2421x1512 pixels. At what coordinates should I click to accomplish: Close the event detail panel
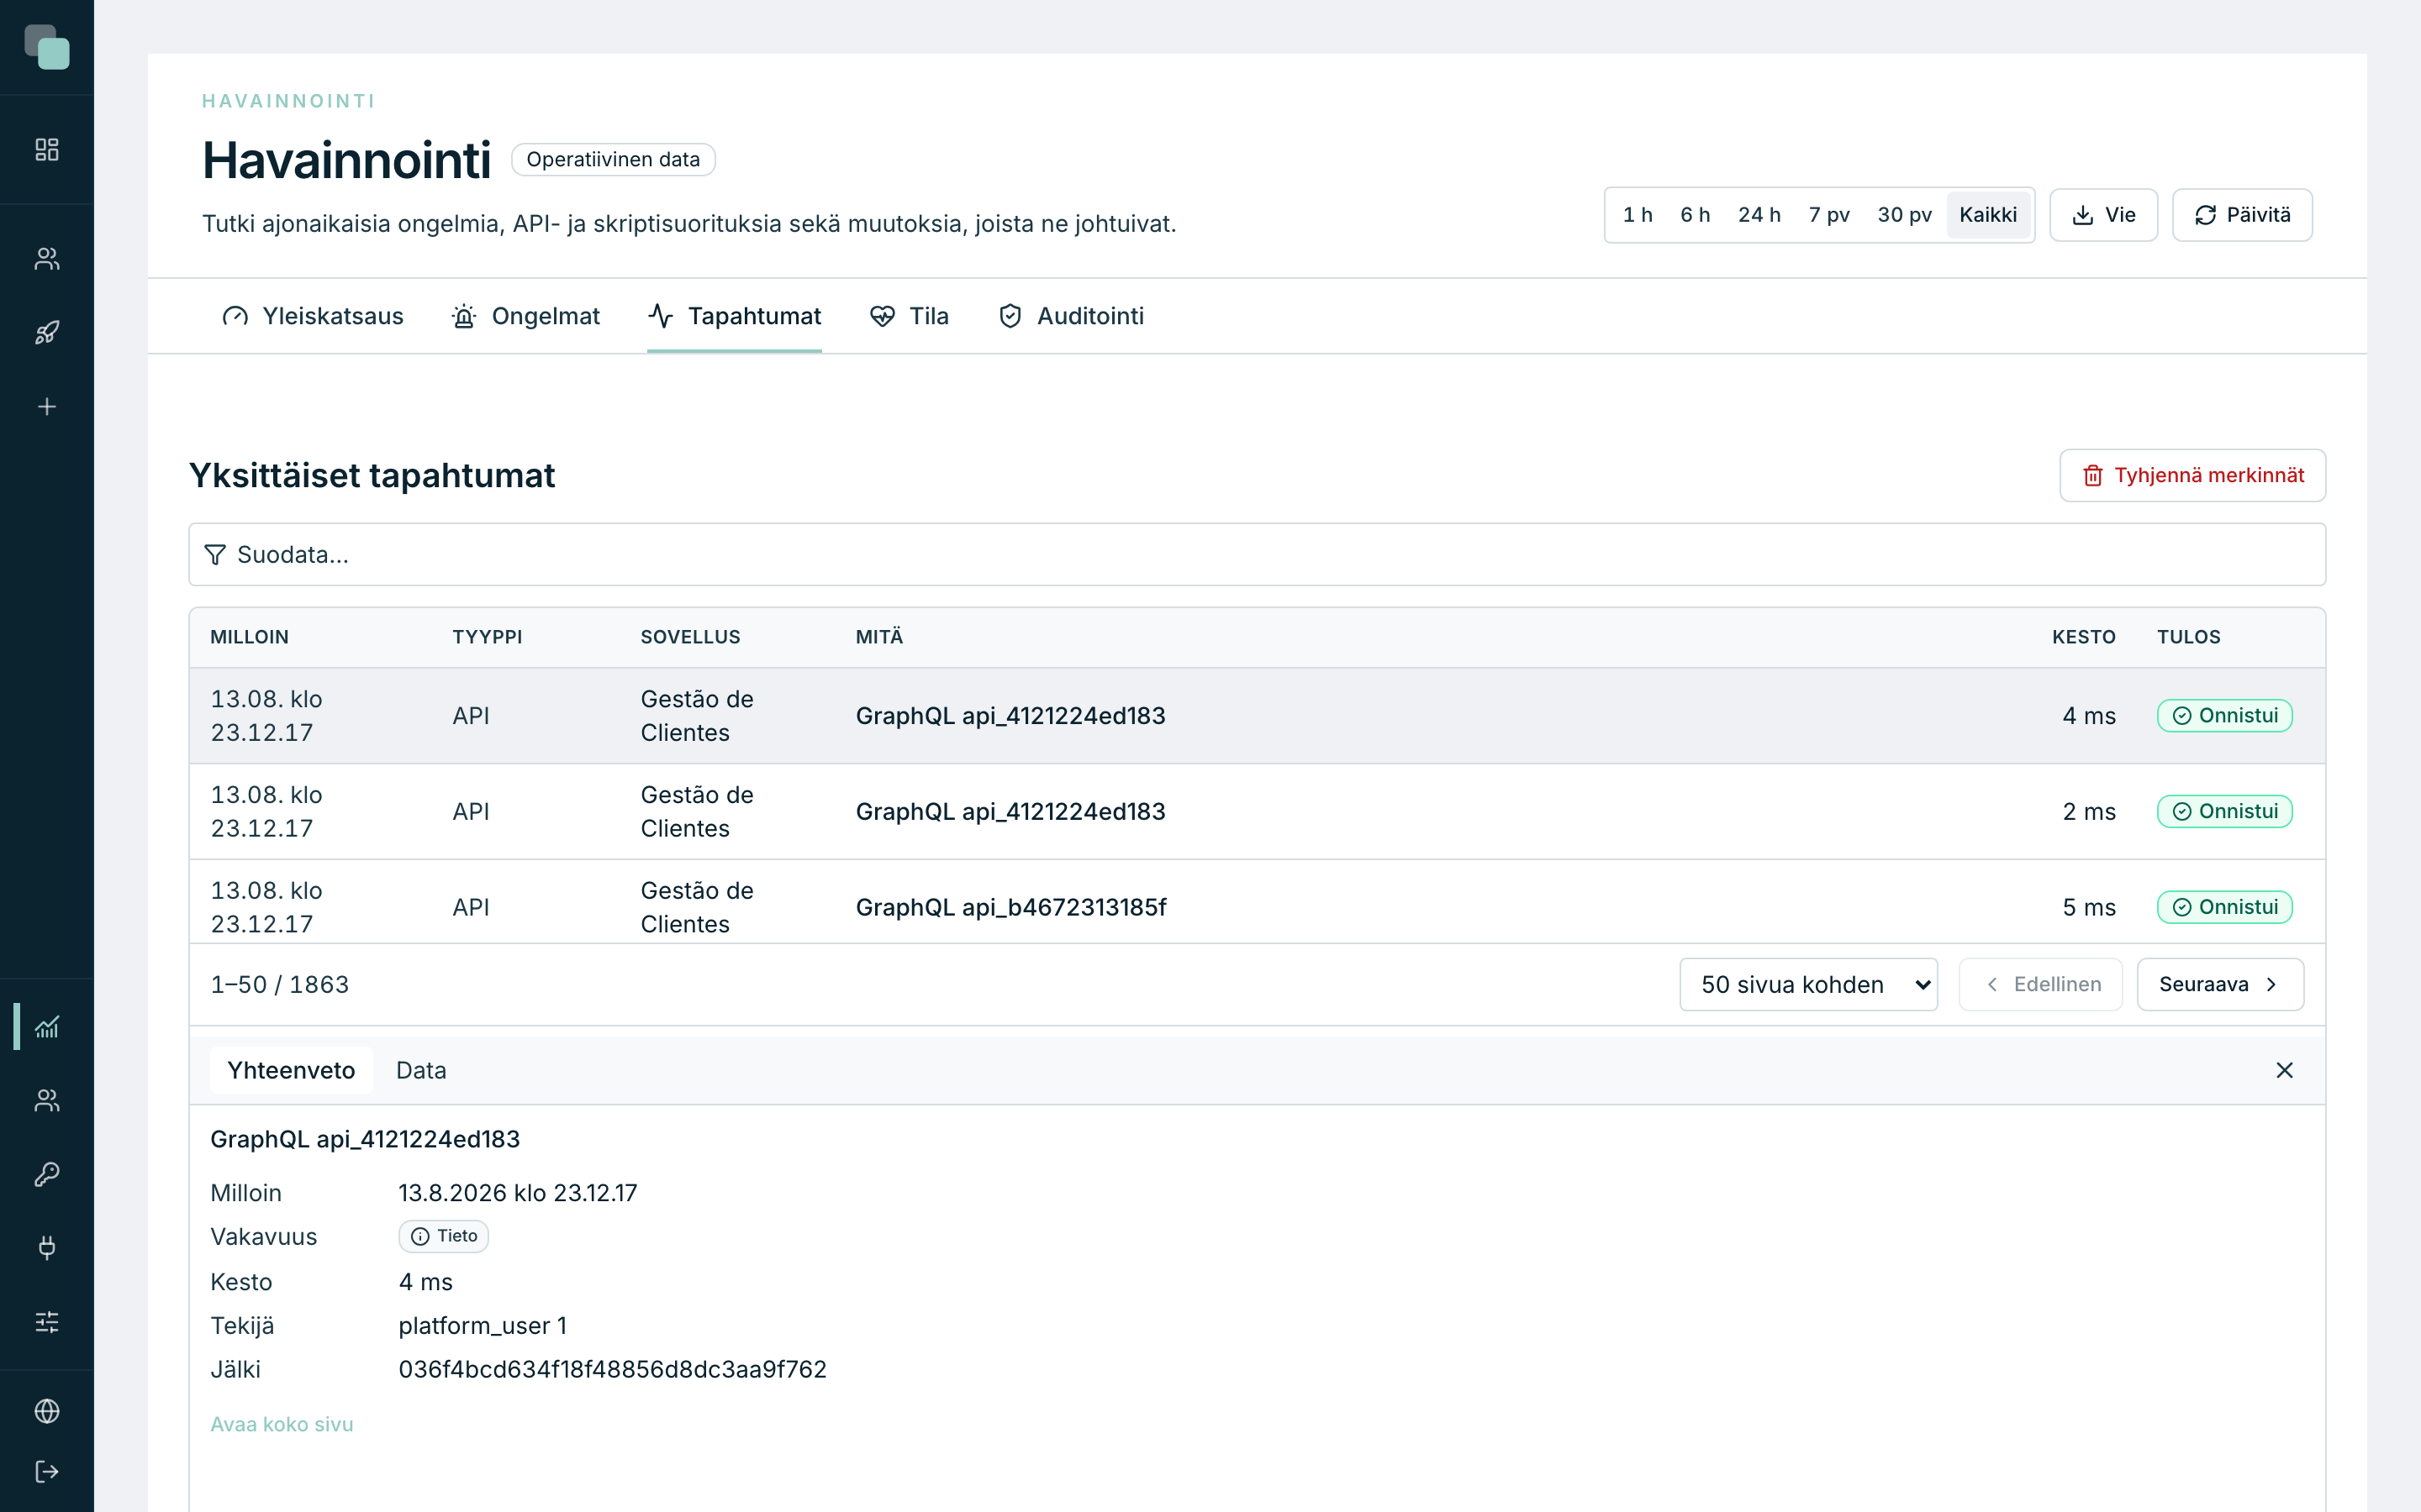(x=2284, y=1070)
